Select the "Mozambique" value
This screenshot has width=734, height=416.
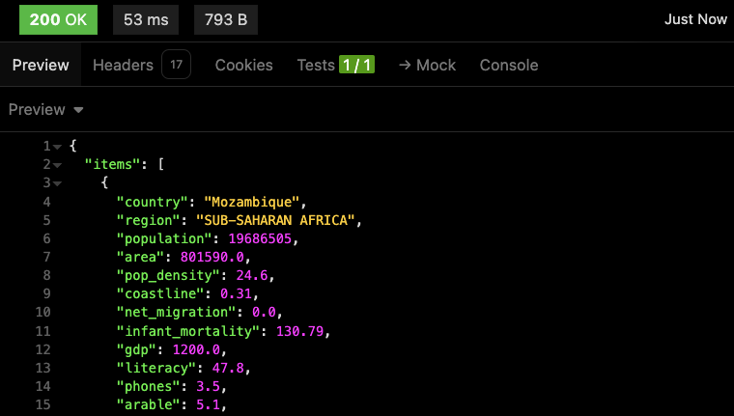pyautogui.click(x=251, y=202)
